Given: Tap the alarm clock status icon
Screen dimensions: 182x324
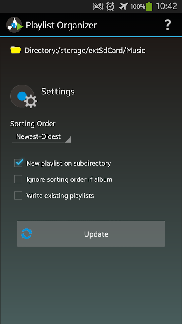Looking at the screenshot, I should click(x=110, y=6).
